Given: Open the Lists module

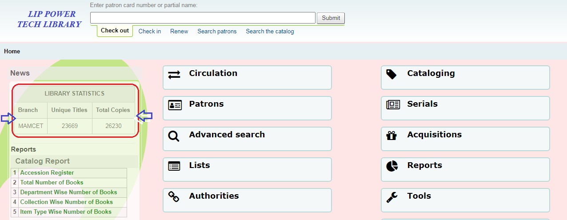Looking at the screenshot, I should 247,169.
